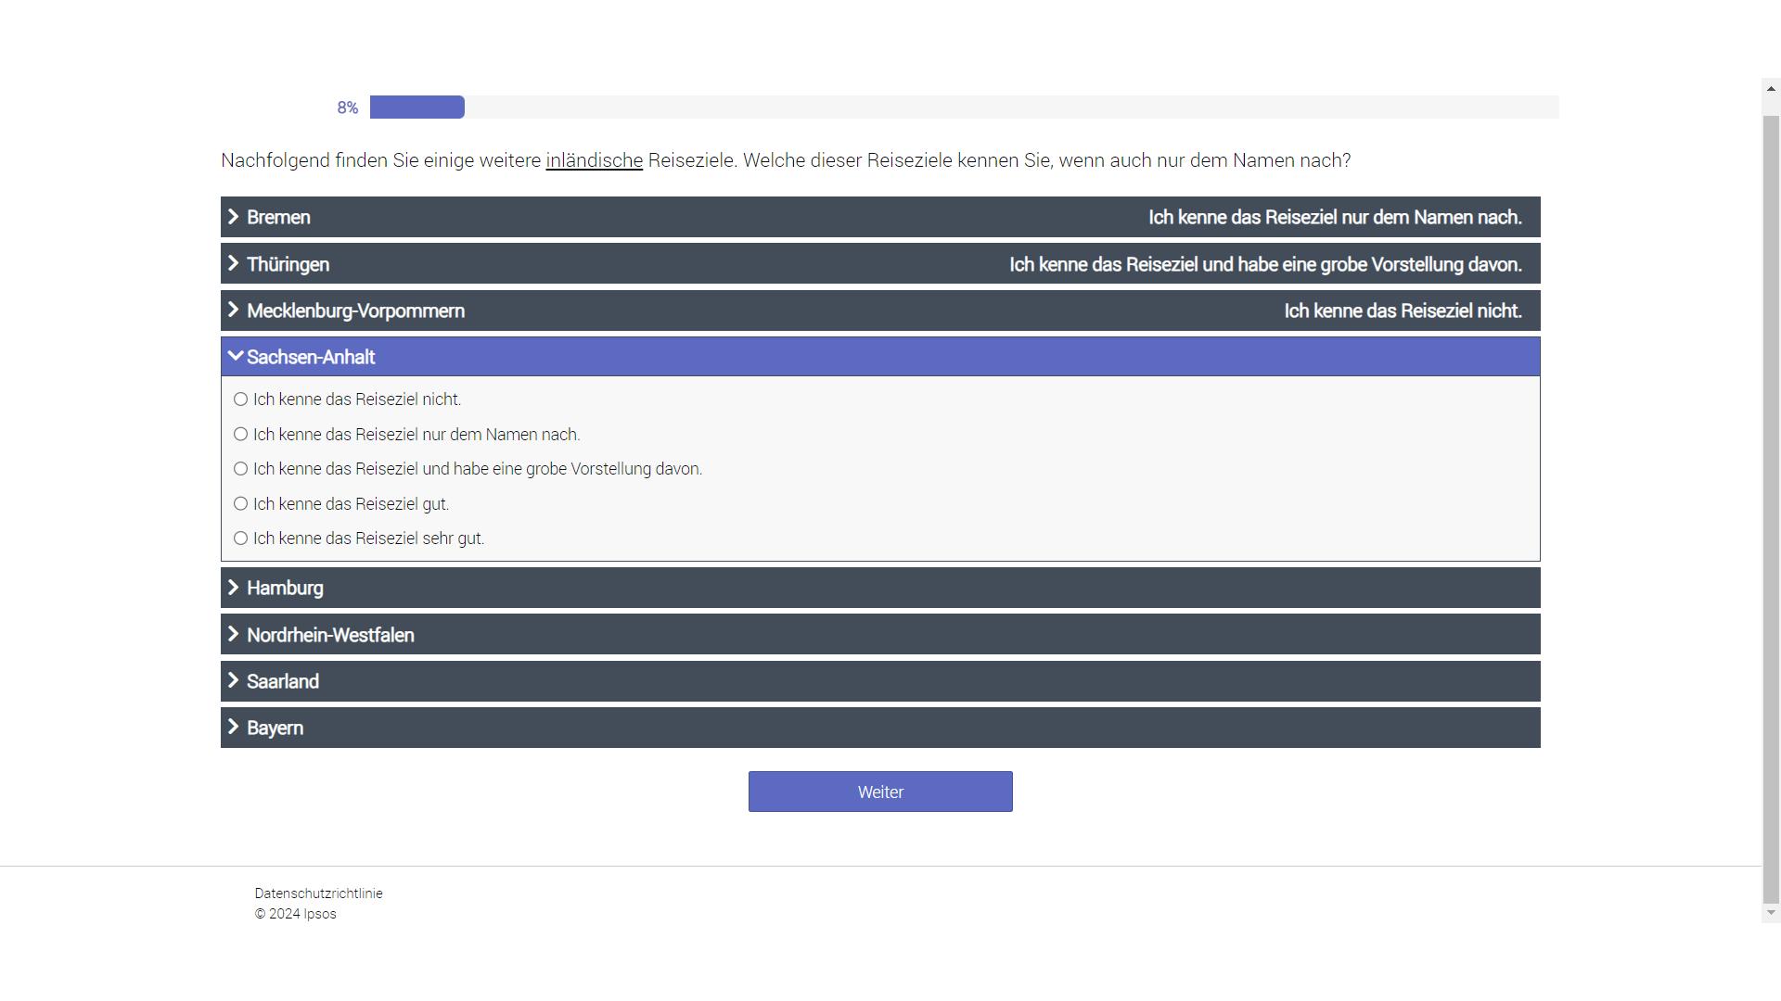Expand the Saarland row chevron
The width and height of the screenshot is (1781, 1001).
tap(234, 680)
